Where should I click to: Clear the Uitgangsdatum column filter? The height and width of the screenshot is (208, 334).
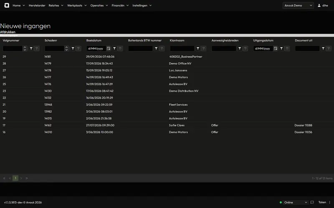pos(287,49)
